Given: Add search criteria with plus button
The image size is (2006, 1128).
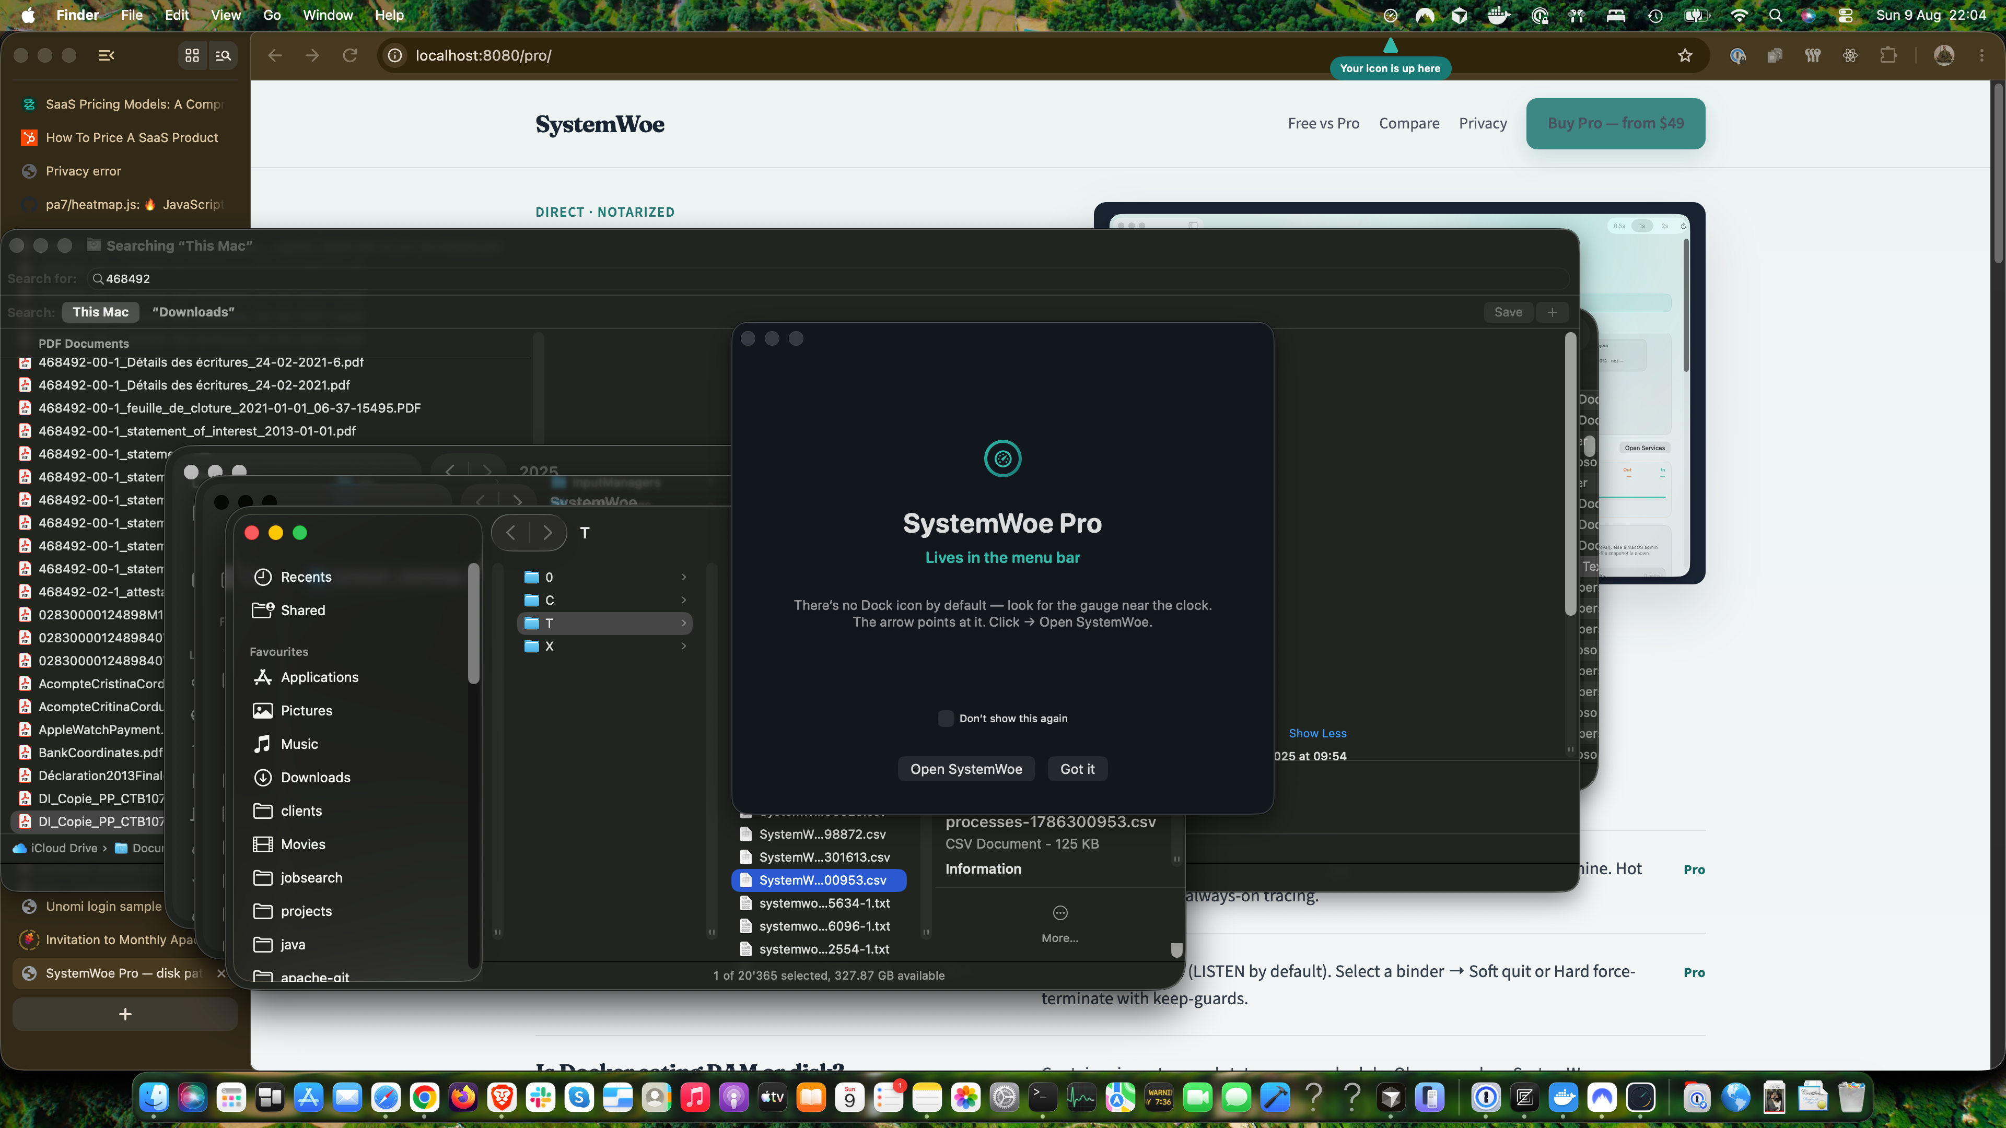Looking at the screenshot, I should [x=1552, y=311].
